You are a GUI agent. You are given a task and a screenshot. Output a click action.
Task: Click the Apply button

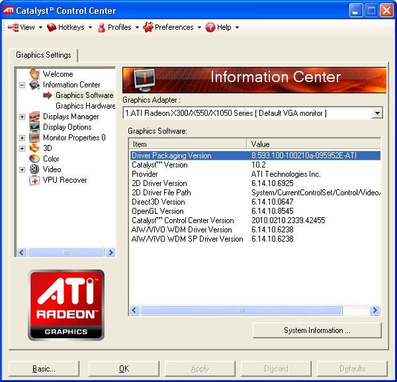tap(200, 369)
